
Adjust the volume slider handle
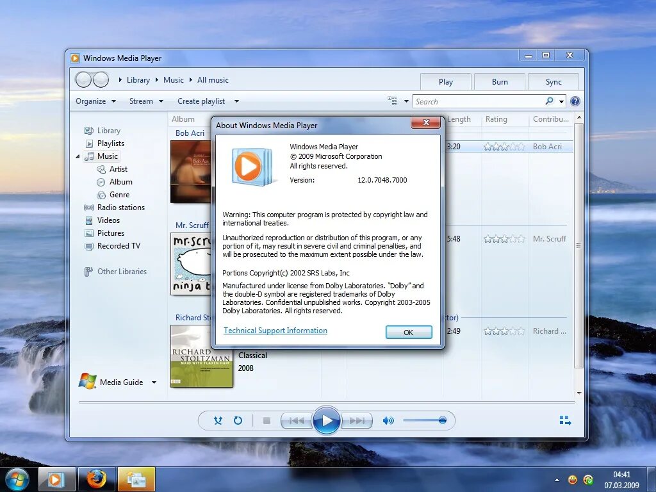tap(443, 420)
